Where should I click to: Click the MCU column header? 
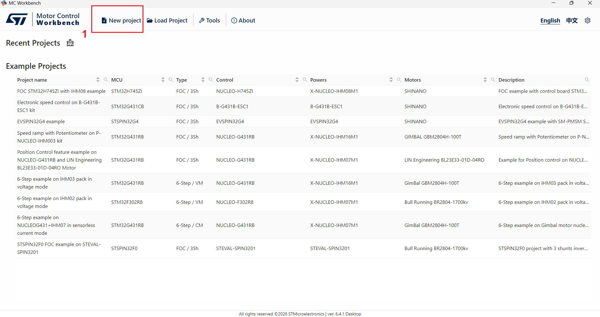tap(117, 80)
